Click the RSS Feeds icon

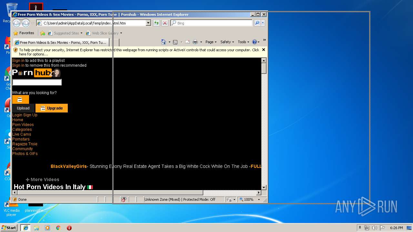point(175,42)
